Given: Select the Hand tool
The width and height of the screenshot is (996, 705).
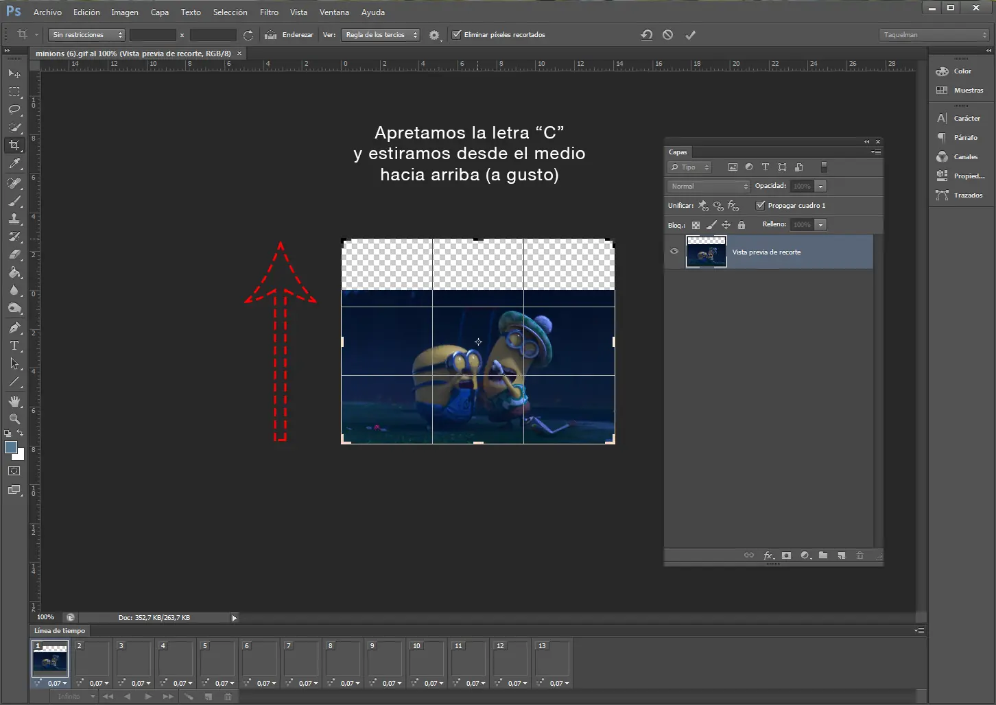Looking at the screenshot, I should pyautogui.click(x=14, y=401).
